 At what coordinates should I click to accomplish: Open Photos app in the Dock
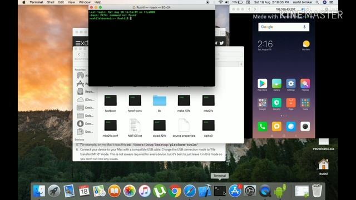point(130,191)
